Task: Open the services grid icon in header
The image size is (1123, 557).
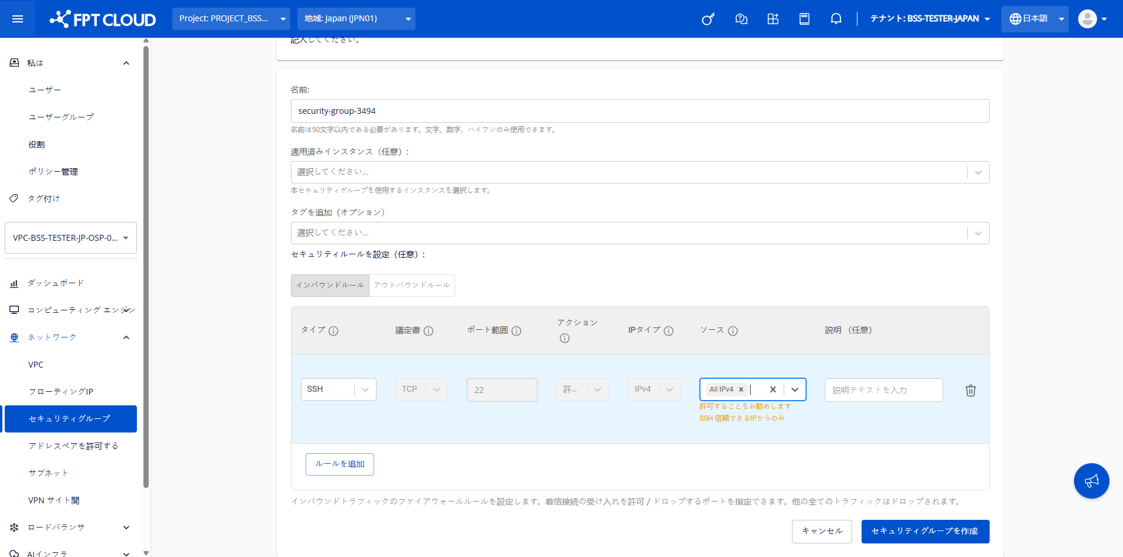Action: pyautogui.click(x=773, y=19)
